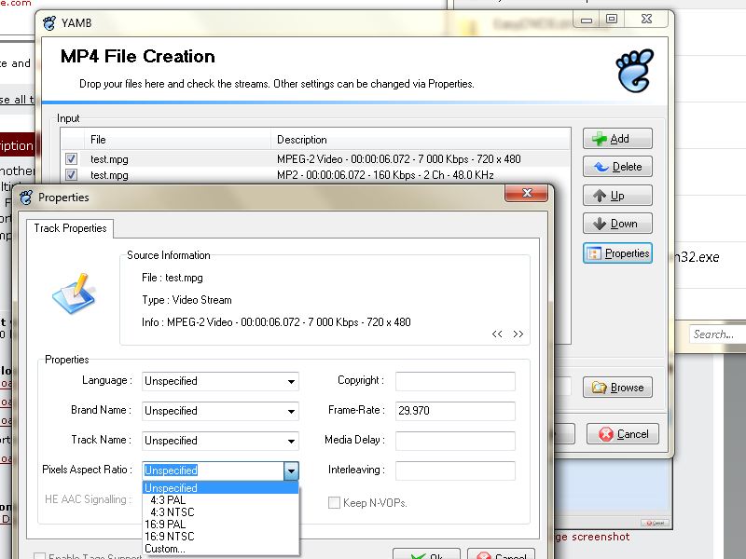
Task: Click Cancel in the Properties dialog
Action: (x=502, y=554)
